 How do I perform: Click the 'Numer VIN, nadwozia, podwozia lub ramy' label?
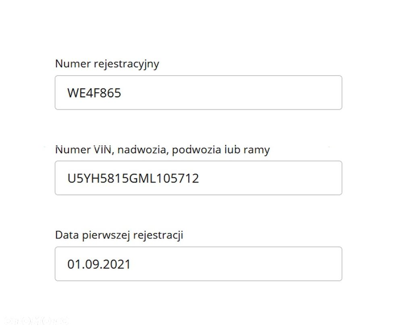pyautogui.click(x=162, y=150)
